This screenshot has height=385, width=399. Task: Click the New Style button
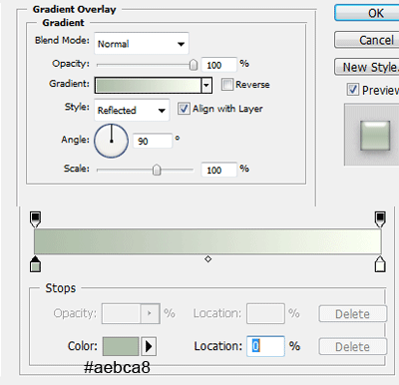[x=367, y=67]
